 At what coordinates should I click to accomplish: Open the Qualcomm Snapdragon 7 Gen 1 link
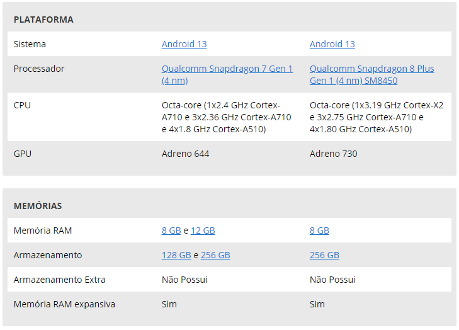click(x=227, y=74)
